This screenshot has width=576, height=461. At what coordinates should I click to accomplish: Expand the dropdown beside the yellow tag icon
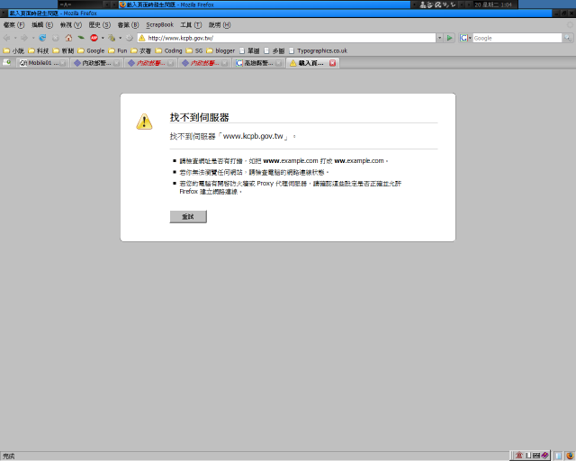pyautogui.click(x=120, y=38)
